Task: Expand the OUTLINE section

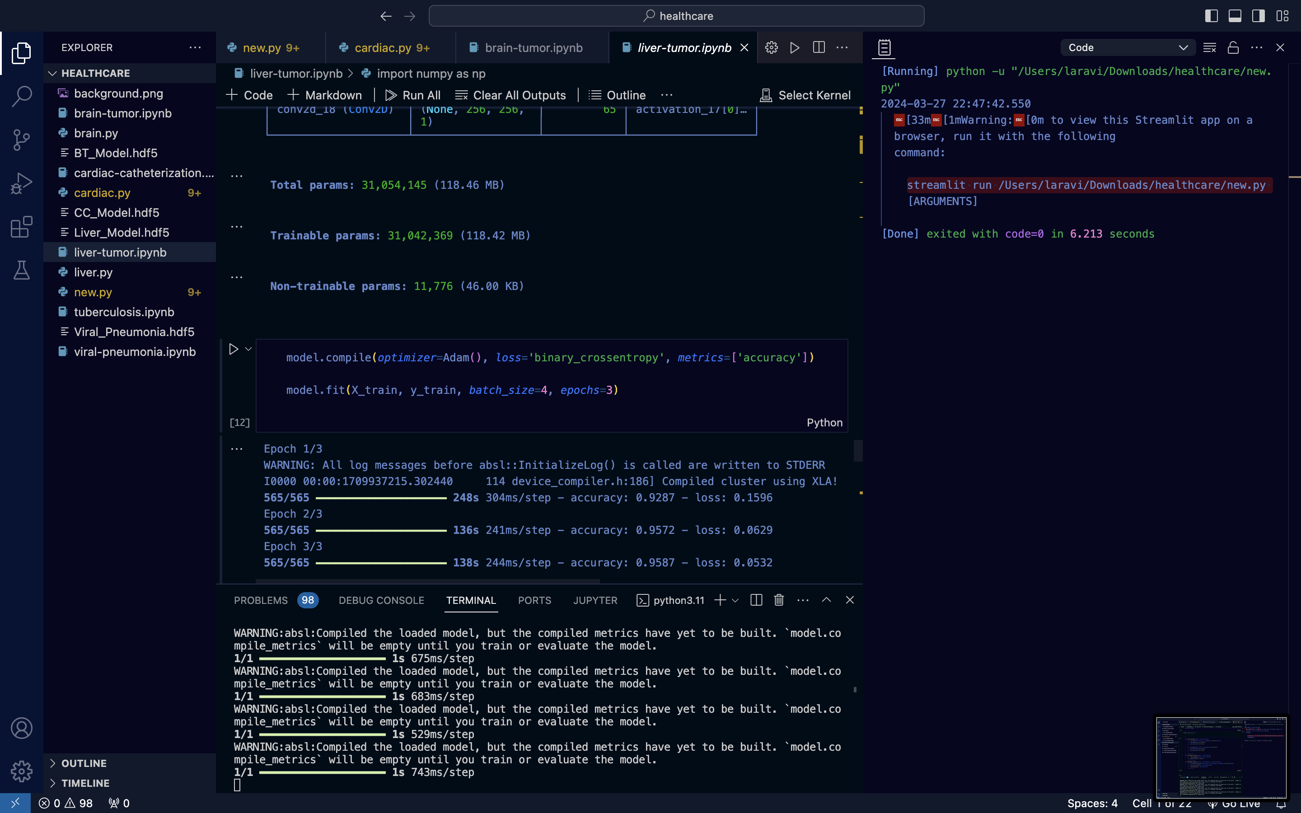Action: coord(84,763)
